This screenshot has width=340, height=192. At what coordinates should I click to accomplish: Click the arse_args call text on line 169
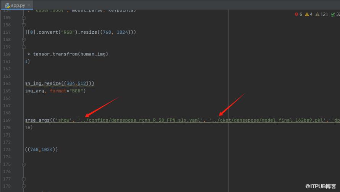click(x=37, y=120)
